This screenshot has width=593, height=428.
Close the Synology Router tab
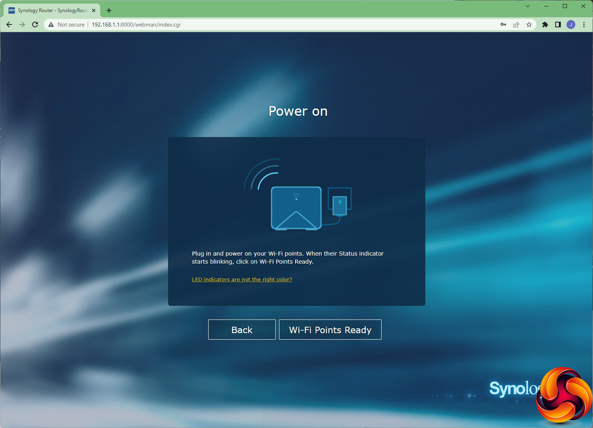(x=94, y=10)
